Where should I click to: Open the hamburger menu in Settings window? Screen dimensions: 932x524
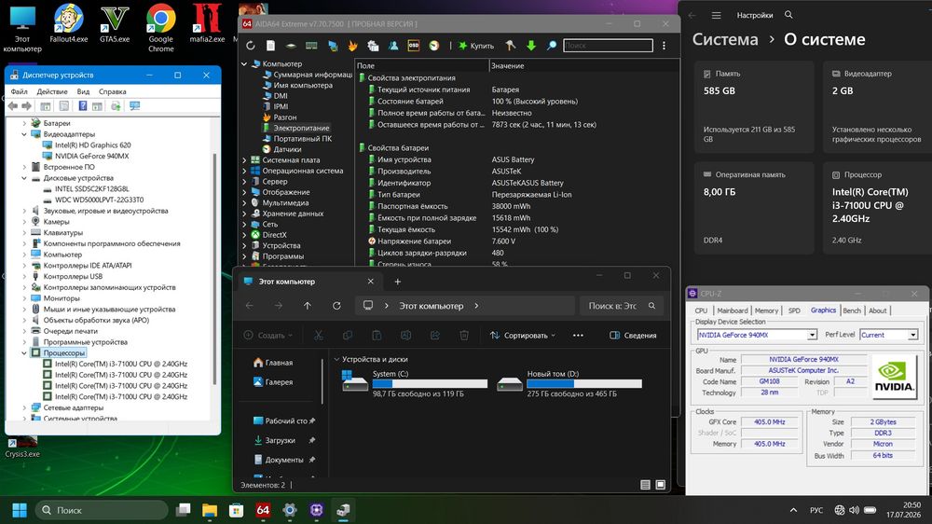[x=716, y=15]
